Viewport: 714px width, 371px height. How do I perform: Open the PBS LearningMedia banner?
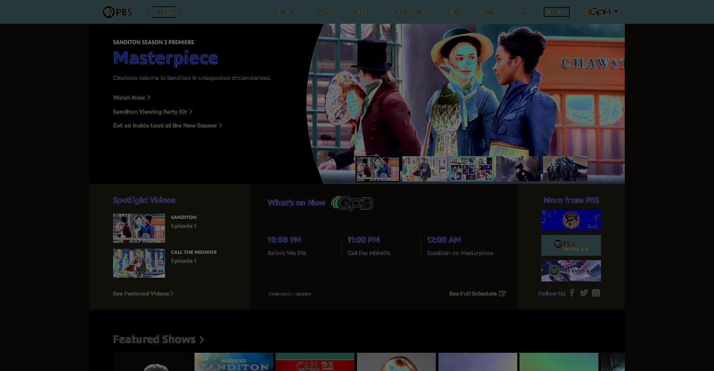(571, 245)
